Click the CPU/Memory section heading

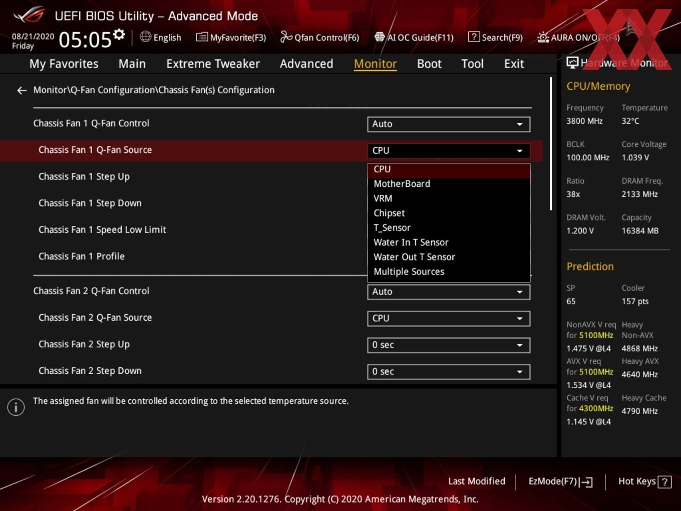point(598,86)
